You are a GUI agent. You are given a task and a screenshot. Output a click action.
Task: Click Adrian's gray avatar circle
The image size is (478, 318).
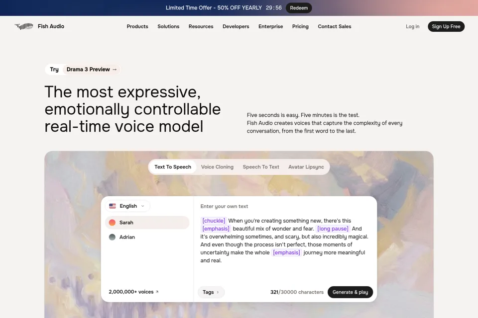tap(112, 237)
